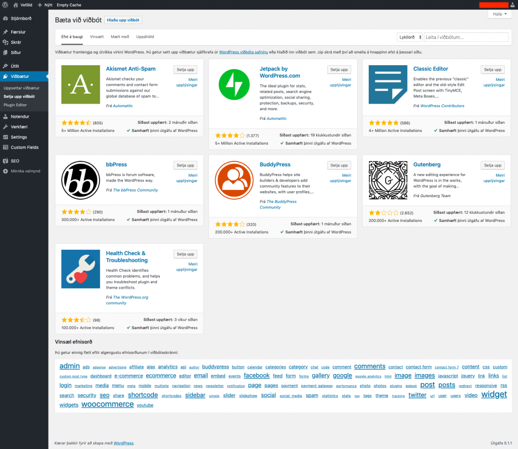
Task: Click the plugin search field
Action: tap(466, 37)
